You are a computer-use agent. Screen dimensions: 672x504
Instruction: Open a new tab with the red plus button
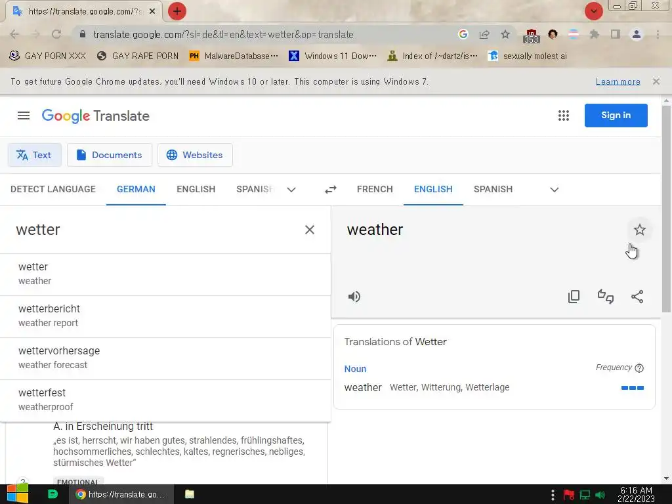(x=177, y=11)
